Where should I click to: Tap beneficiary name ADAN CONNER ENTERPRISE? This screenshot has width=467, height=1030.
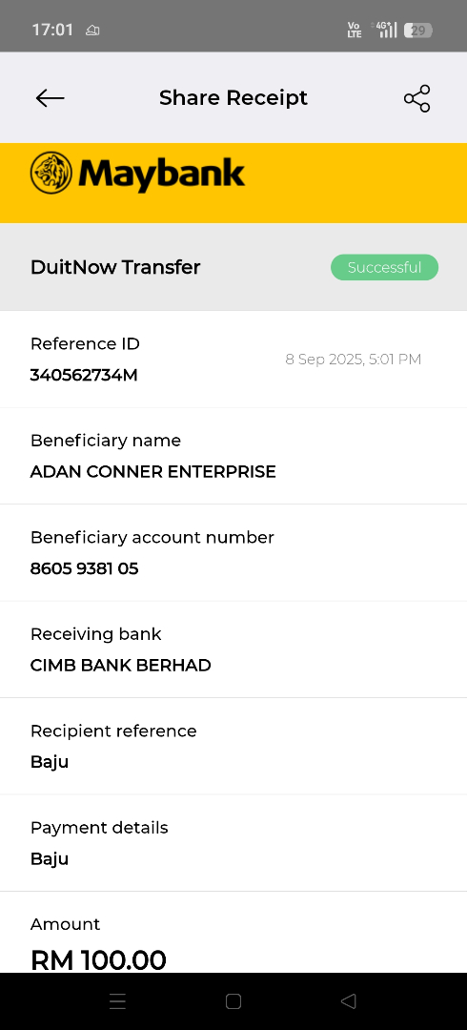click(x=153, y=472)
